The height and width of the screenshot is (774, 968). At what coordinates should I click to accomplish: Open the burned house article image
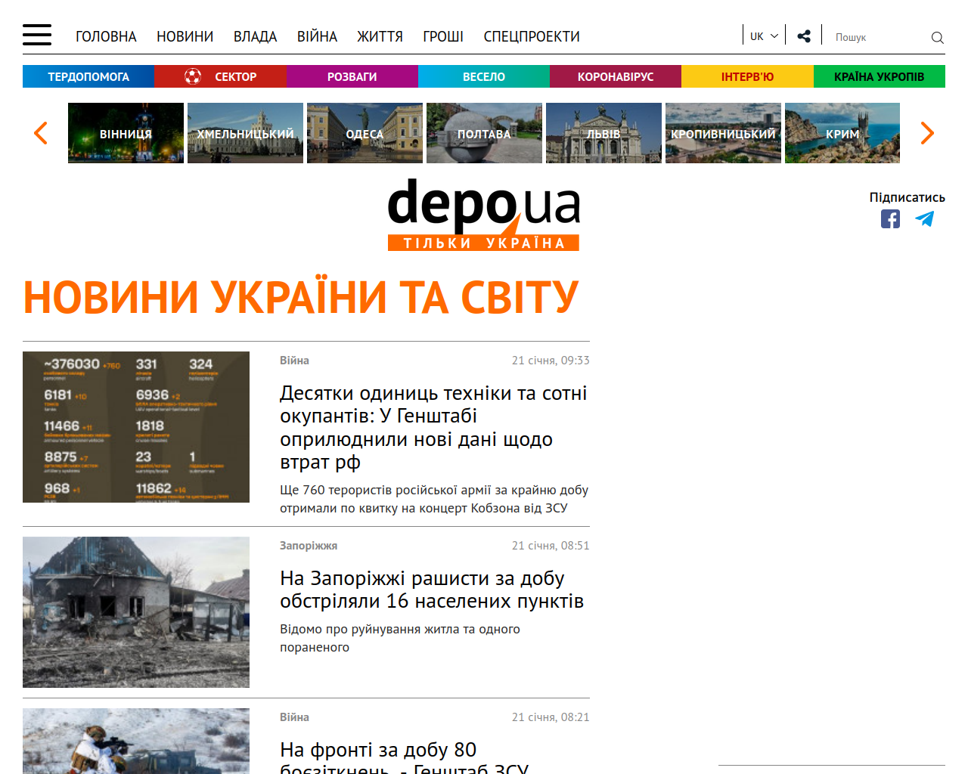click(x=136, y=612)
